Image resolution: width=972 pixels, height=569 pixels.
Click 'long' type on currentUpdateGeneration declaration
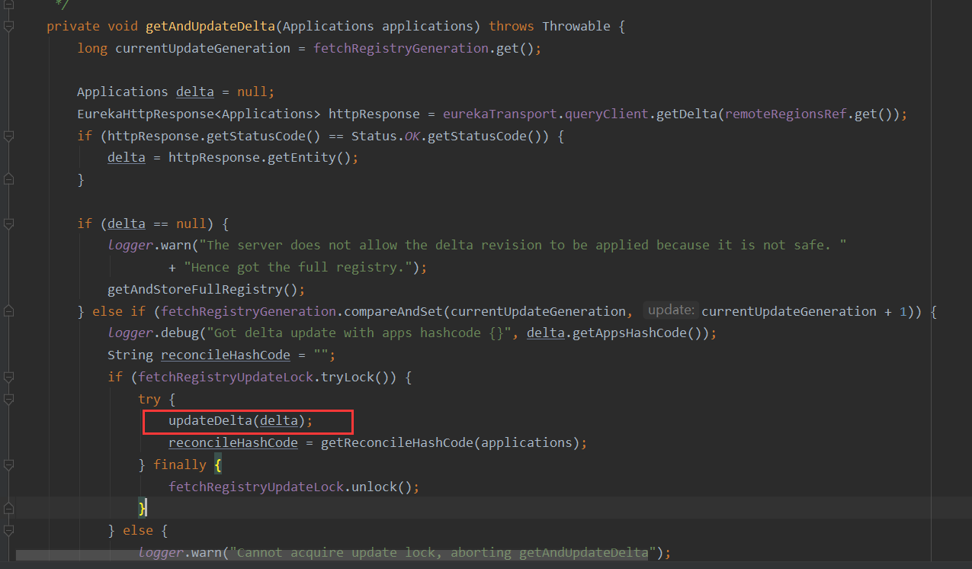92,48
